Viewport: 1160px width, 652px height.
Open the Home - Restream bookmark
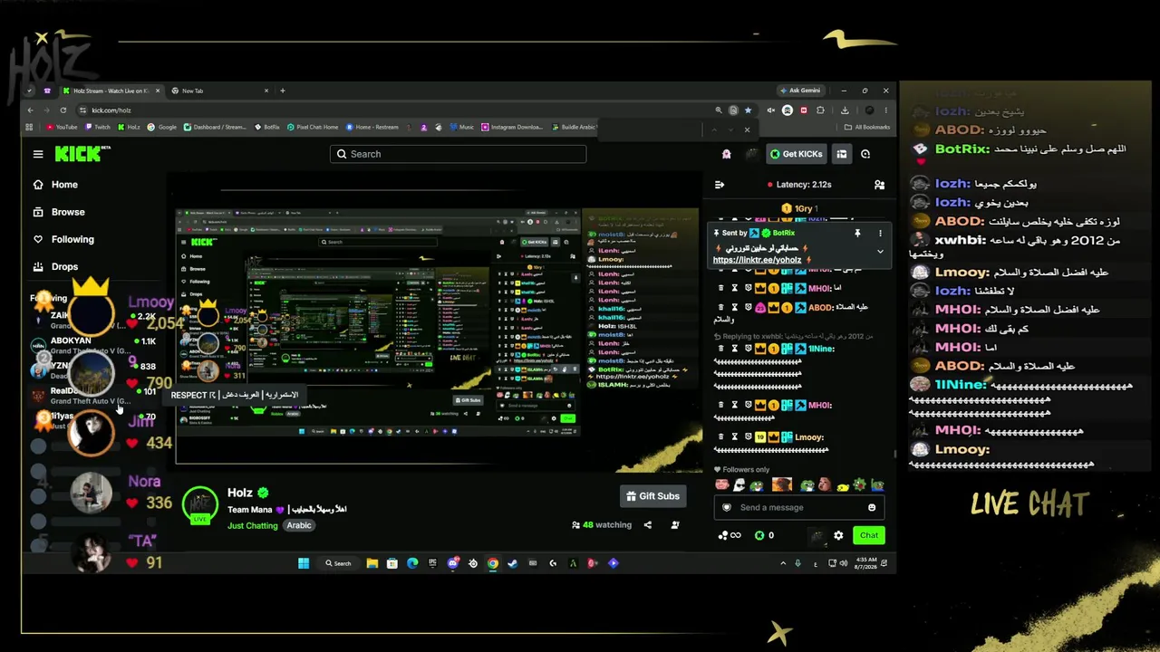[372, 128]
